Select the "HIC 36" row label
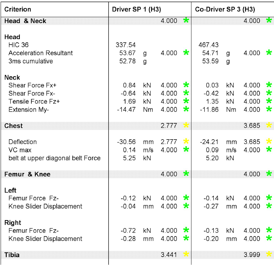 tap(19, 45)
